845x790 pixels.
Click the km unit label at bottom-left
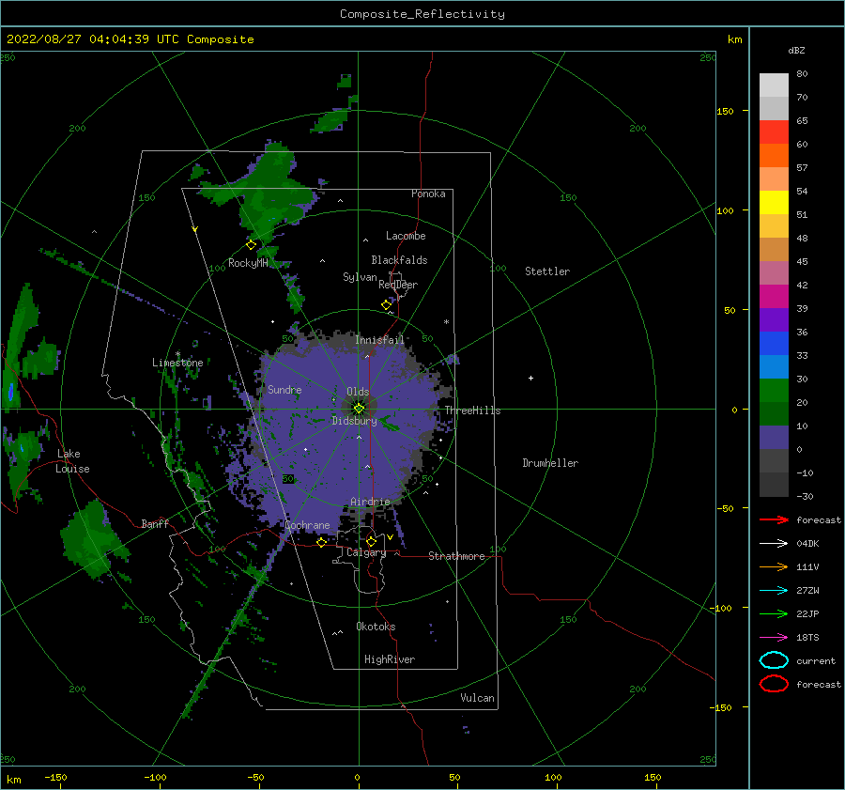[x=13, y=780]
